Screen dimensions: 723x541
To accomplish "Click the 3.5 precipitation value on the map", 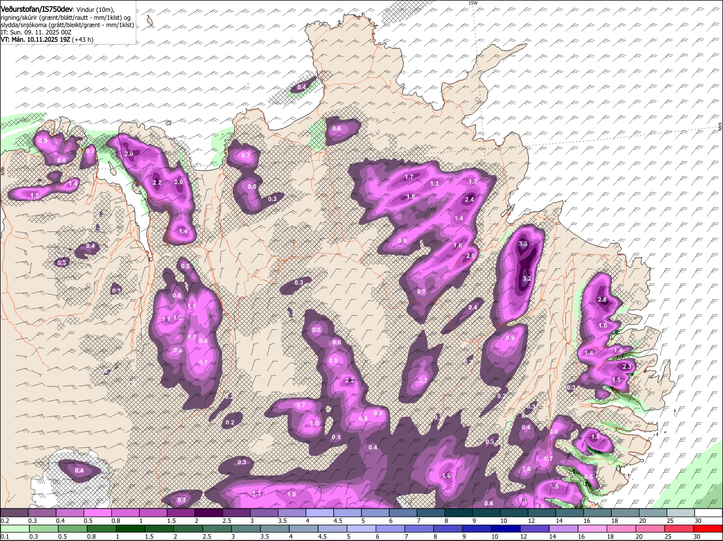I will coord(523,244).
